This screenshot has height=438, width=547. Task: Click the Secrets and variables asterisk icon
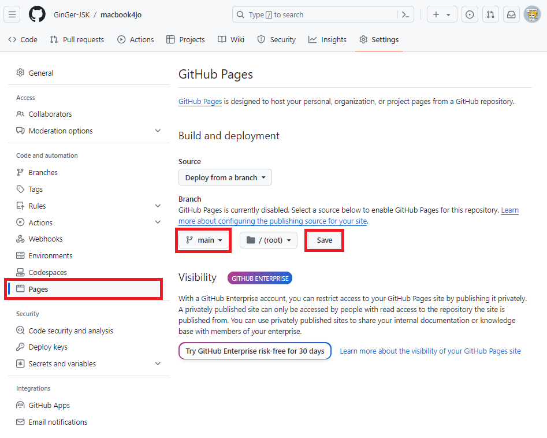[20, 363]
